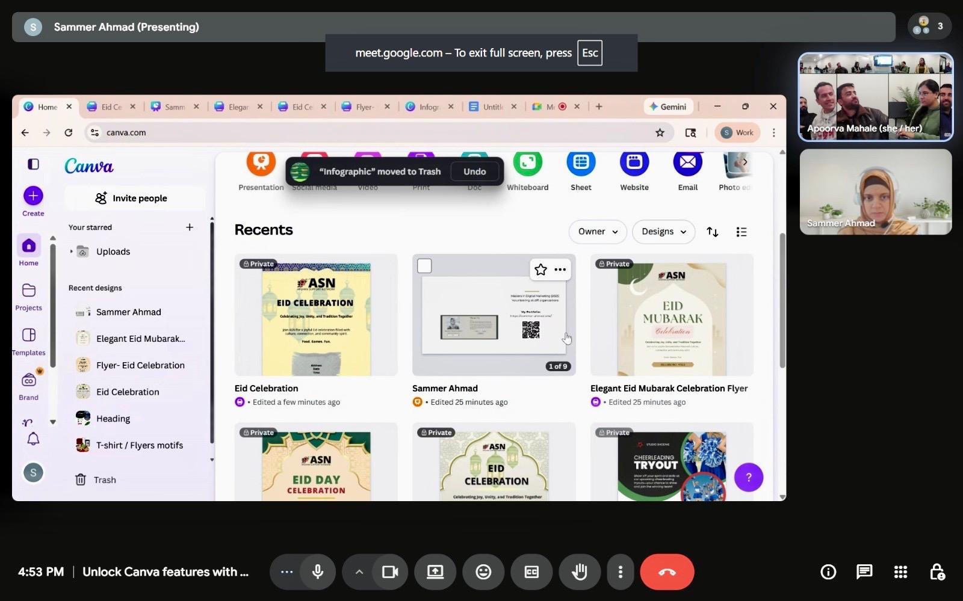This screenshot has width=963, height=601.
Task: Open the Home section in Canva sidebar
Action: (x=28, y=250)
